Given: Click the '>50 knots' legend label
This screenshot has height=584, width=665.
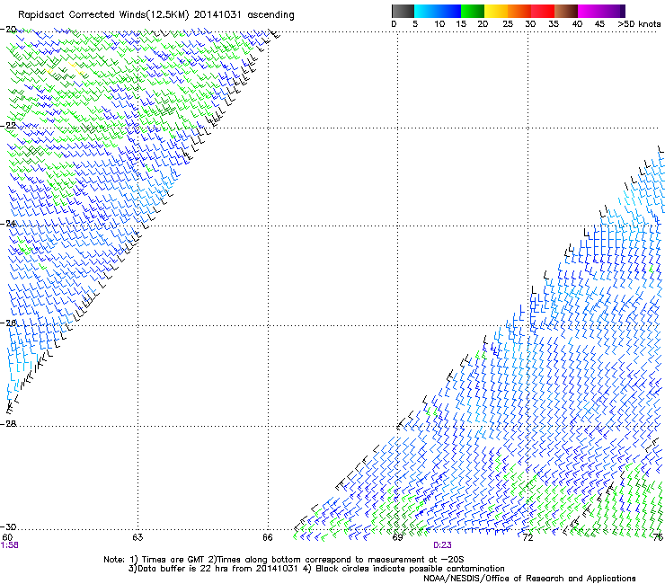Looking at the screenshot, I should pyautogui.click(x=639, y=24).
